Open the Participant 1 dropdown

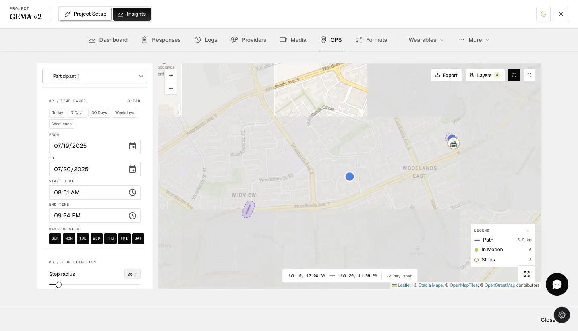(x=95, y=76)
